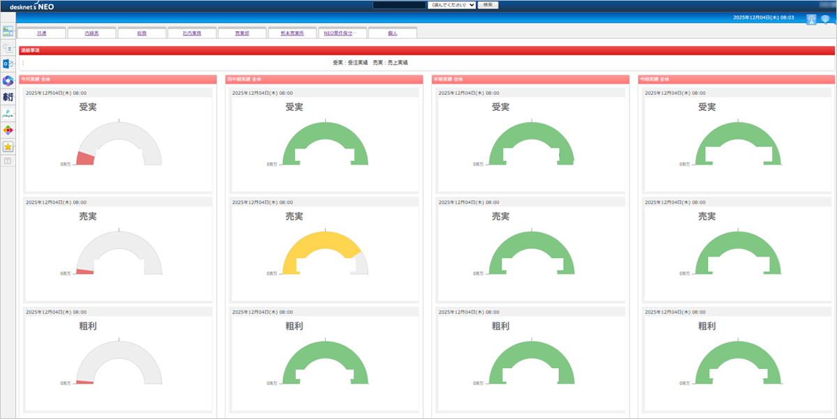This screenshot has width=837, height=419.
Task: Open the chat bubble icon at top right
Action: (825, 20)
